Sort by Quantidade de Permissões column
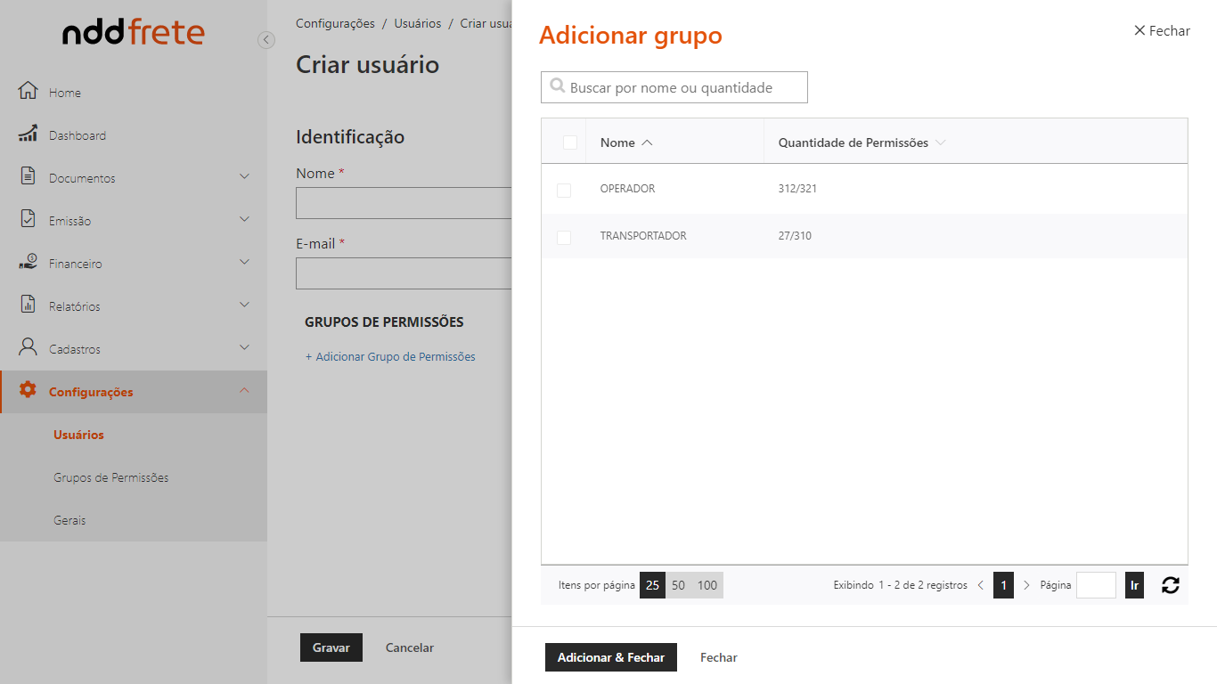This screenshot has height=684, width=1217. pos(853,142)
